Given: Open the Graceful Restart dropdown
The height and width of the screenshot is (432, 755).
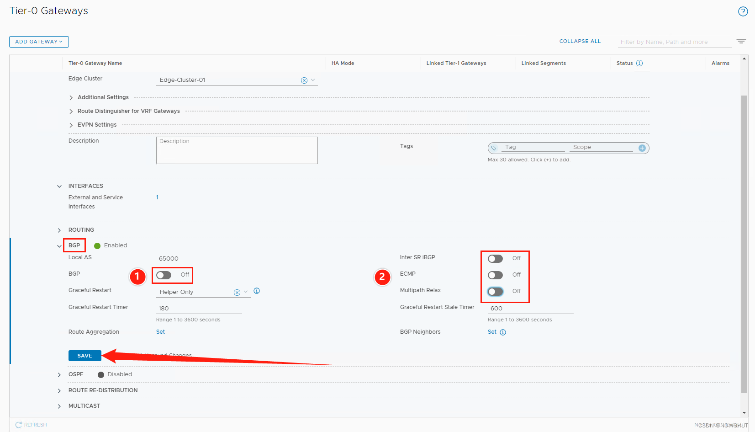Looking at the screenshot, I should tap(246, 292).
